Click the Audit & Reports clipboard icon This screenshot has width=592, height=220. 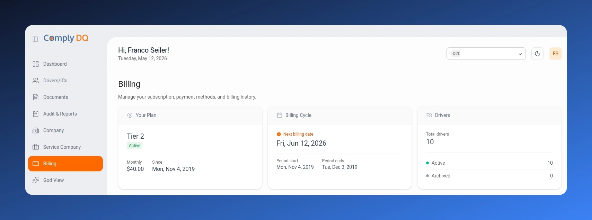pyautogui.click(x=36, y=114)
